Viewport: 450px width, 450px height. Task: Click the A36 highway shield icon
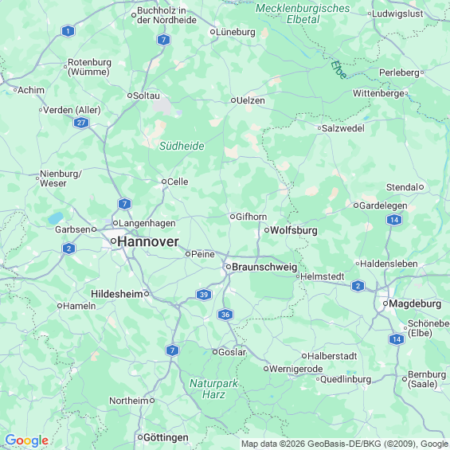tap(225, 315)
